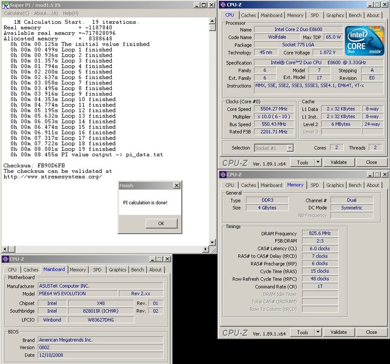Click Close button in Memory CPU-Z window

(x=371, y=332)
